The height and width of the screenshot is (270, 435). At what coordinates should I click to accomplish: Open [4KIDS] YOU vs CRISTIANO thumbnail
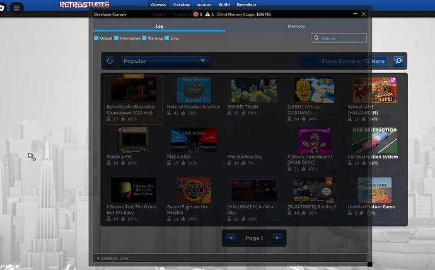[x=314, y=90]
